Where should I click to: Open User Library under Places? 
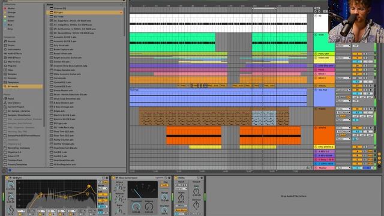[14, 103]
